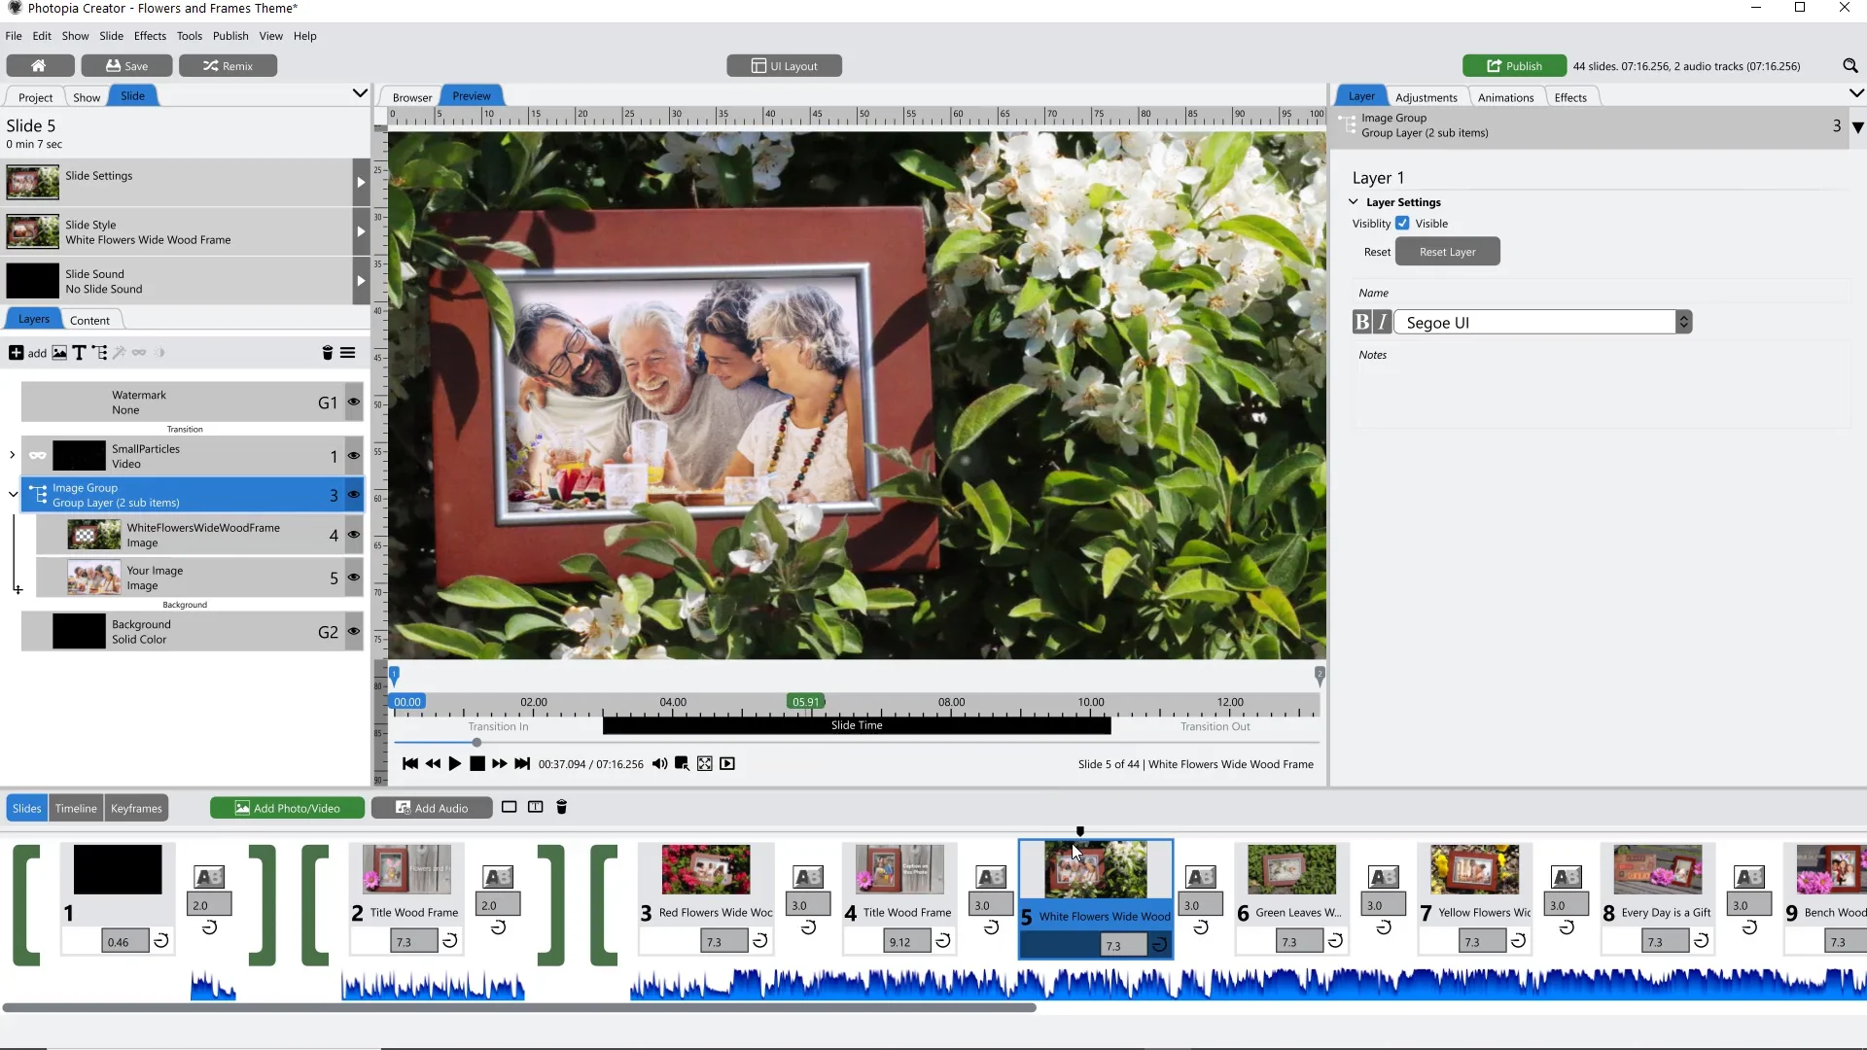Open left panel collapse chevron
Image resolution: width=1867 pixels, height=1050 pixels.
[360, 93]
